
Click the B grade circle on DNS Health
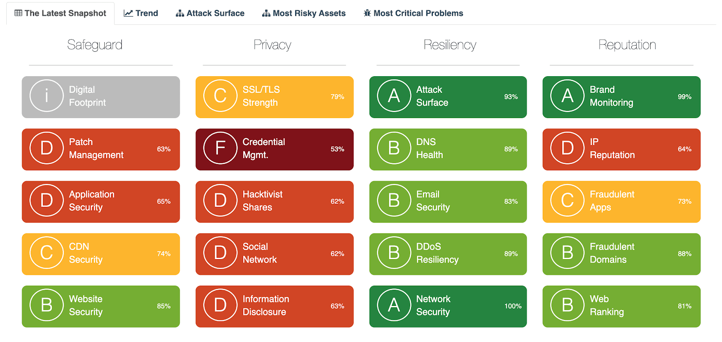point(394,148)
